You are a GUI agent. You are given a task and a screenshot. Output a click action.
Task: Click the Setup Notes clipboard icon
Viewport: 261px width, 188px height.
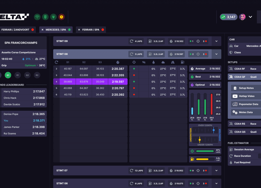[x=235, y=88]
